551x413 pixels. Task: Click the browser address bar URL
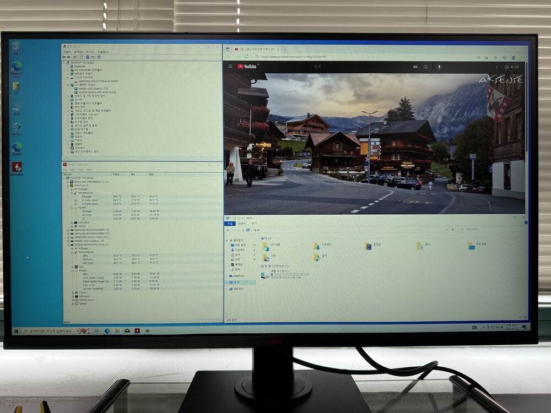(x=293, y=56)
